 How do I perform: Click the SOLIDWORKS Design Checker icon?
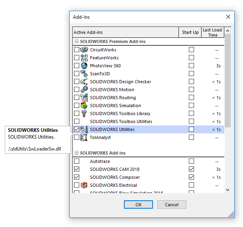click(84, 82)
